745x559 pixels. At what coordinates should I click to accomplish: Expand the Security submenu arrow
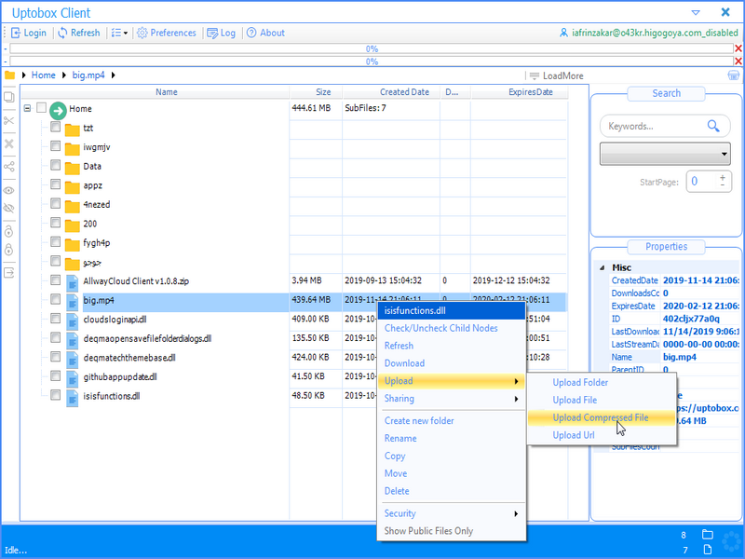click(516, 514)
